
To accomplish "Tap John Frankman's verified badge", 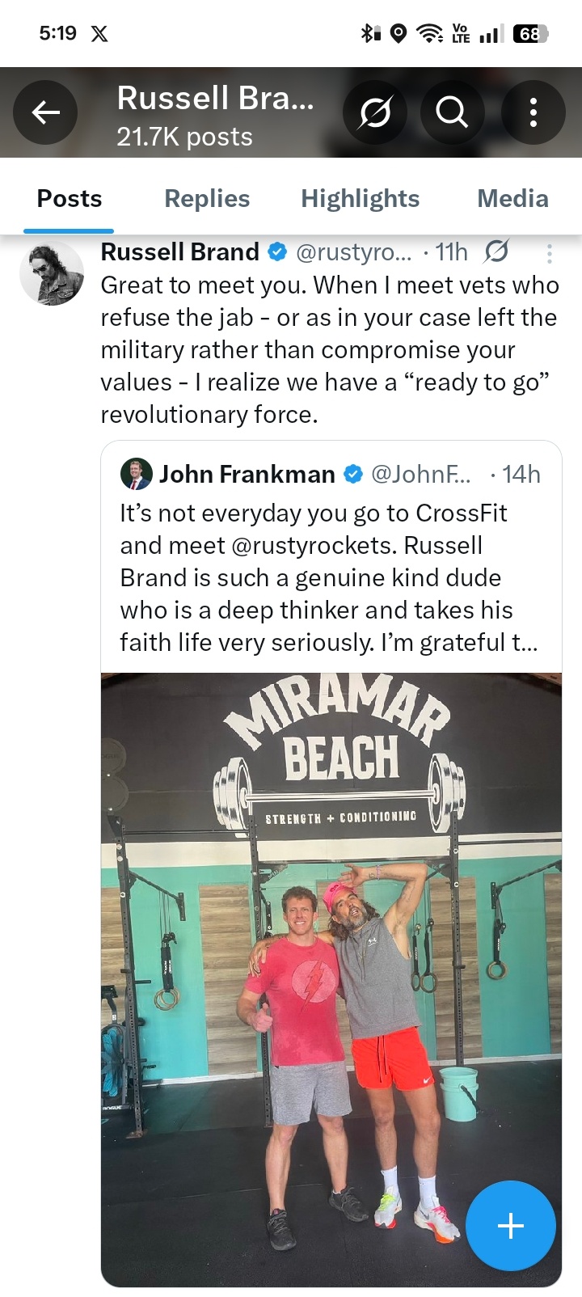I will 353,475.
